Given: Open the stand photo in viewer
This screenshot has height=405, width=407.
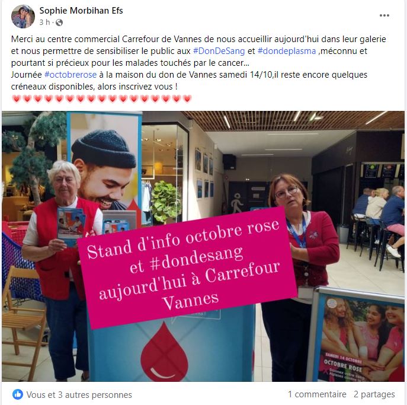Looking at the screenshot, I should [x=203, y=246].
